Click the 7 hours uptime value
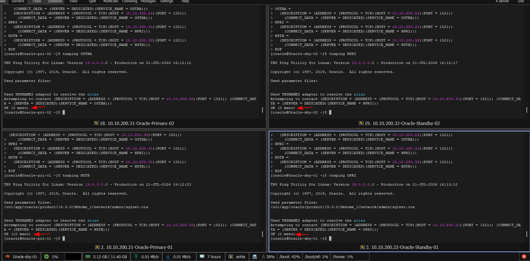 [214, 257]
